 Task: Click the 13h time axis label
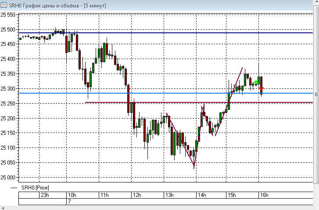169,195
